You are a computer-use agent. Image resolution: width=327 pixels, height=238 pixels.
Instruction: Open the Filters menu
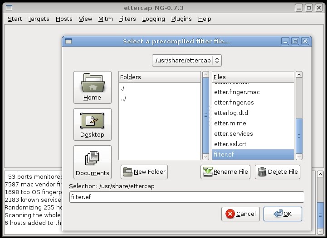[127, 19]
